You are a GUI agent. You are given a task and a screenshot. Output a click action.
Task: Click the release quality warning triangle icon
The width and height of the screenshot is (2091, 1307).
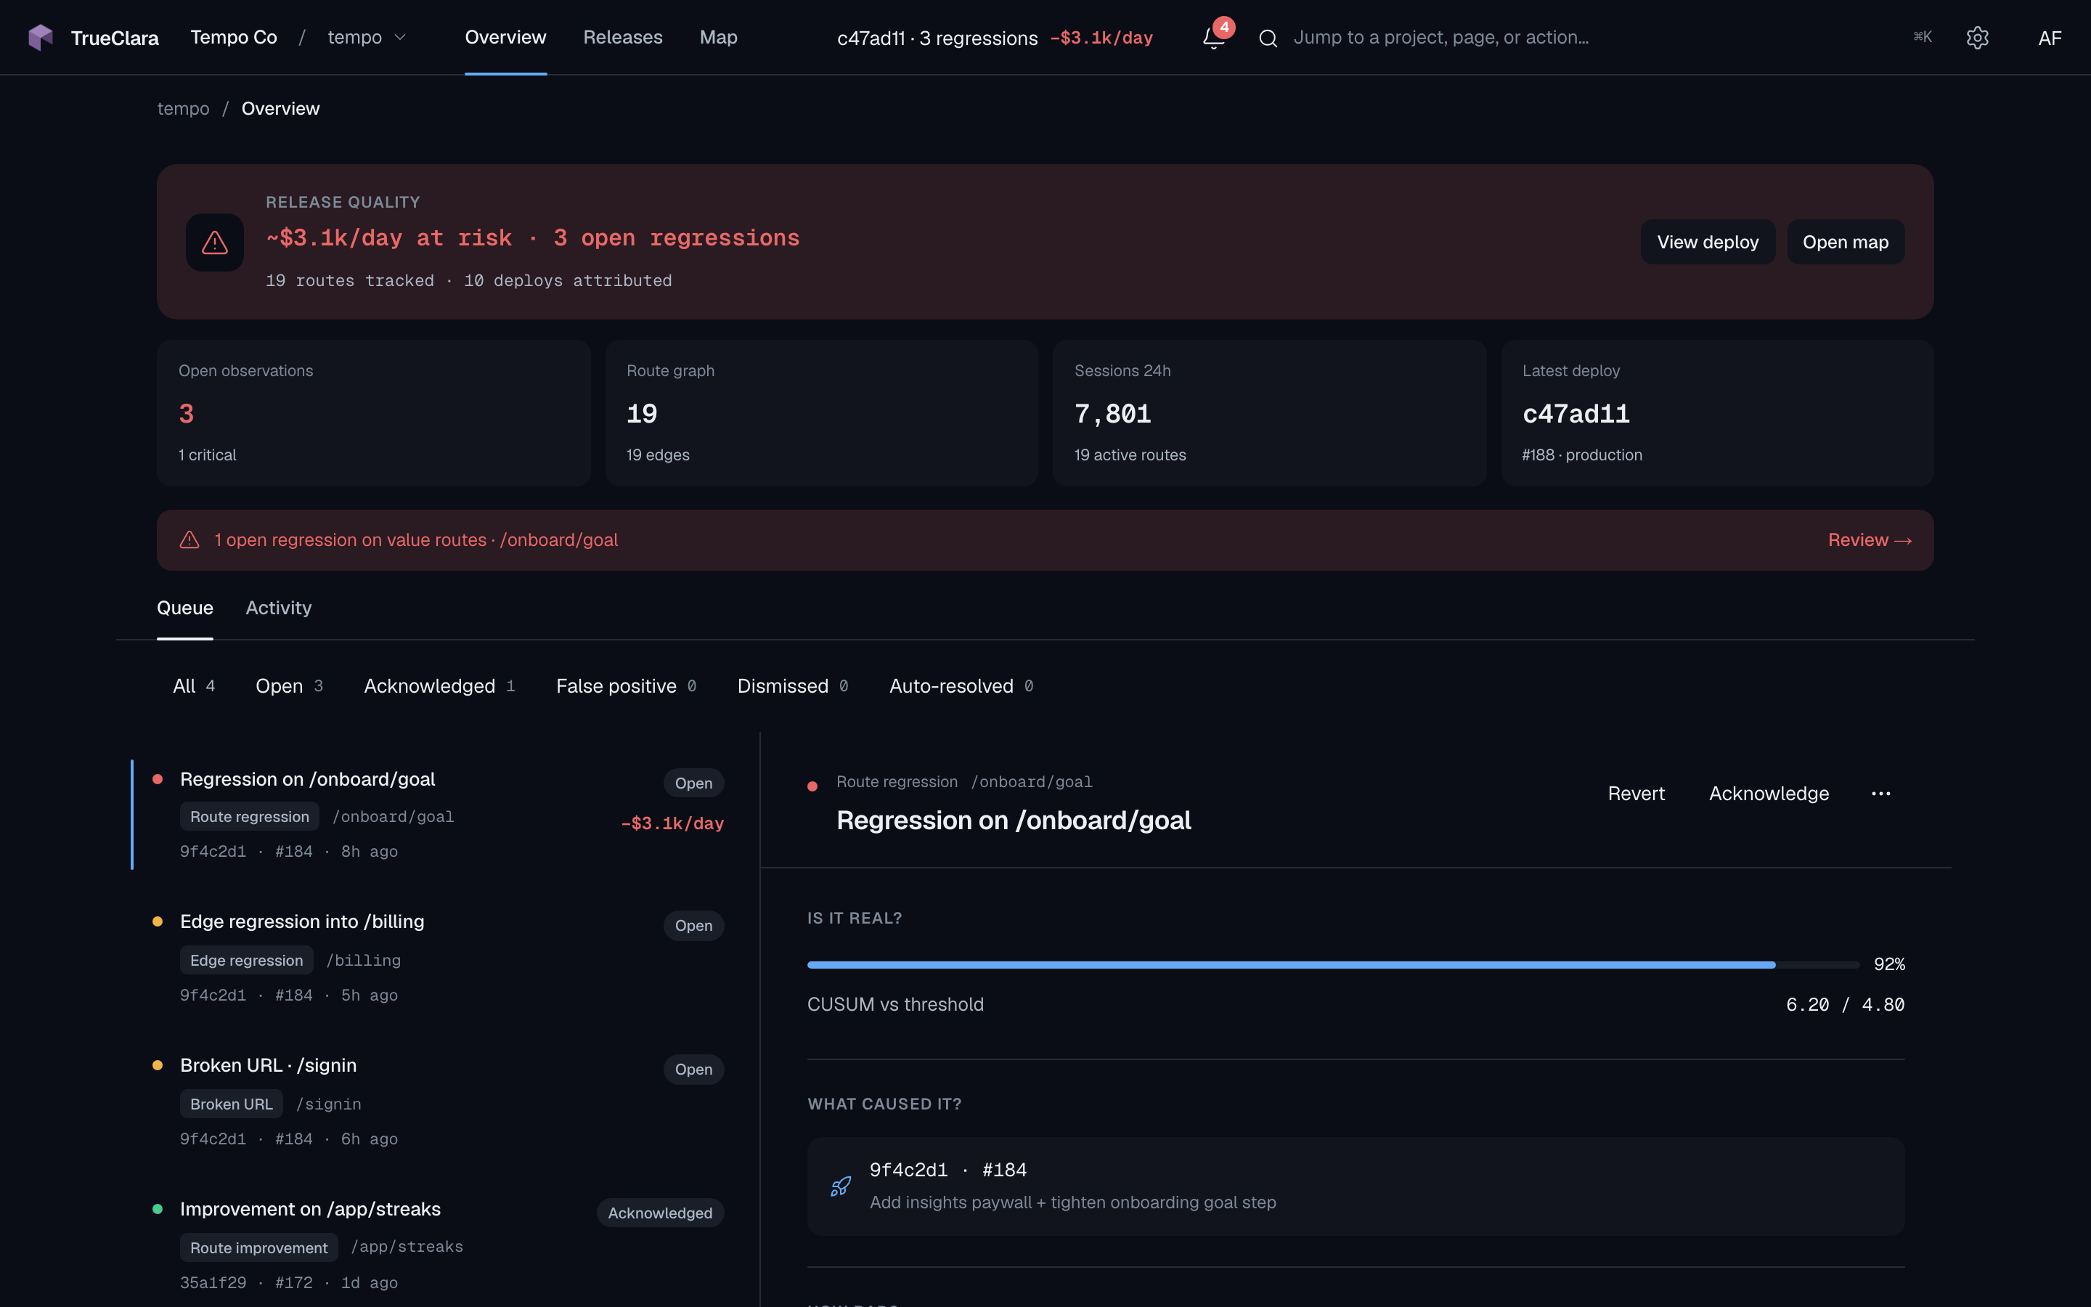[x=215, y=243]
